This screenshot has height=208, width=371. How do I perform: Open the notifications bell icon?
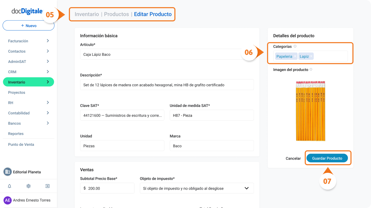tap(9, 186)
